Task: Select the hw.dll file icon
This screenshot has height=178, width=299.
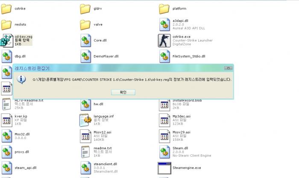Action: click(x=85, y=105)
